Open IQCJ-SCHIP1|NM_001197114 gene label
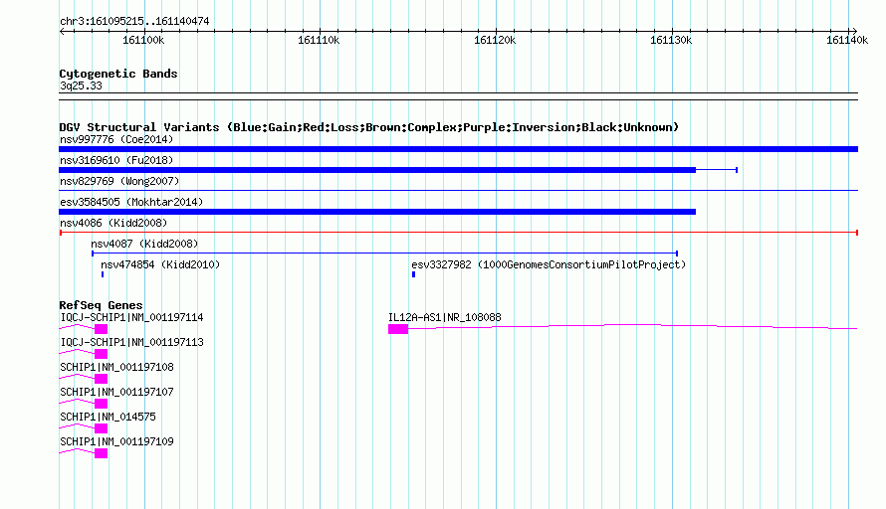Viewport: 886px width, 509px height. [131, 318]
